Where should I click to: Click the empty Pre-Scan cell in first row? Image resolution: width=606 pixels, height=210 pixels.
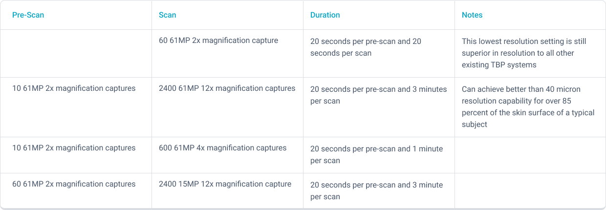(x=76, y=53)
